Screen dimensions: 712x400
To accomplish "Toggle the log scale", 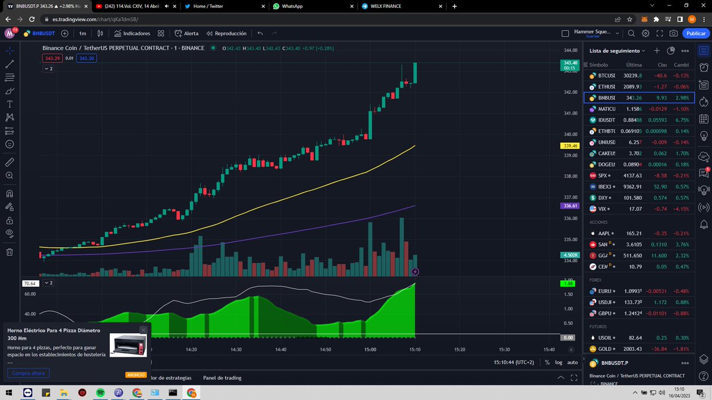I will (x=559, y=362).
